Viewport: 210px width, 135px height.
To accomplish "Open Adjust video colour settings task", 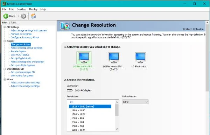I will coord(25,83).
